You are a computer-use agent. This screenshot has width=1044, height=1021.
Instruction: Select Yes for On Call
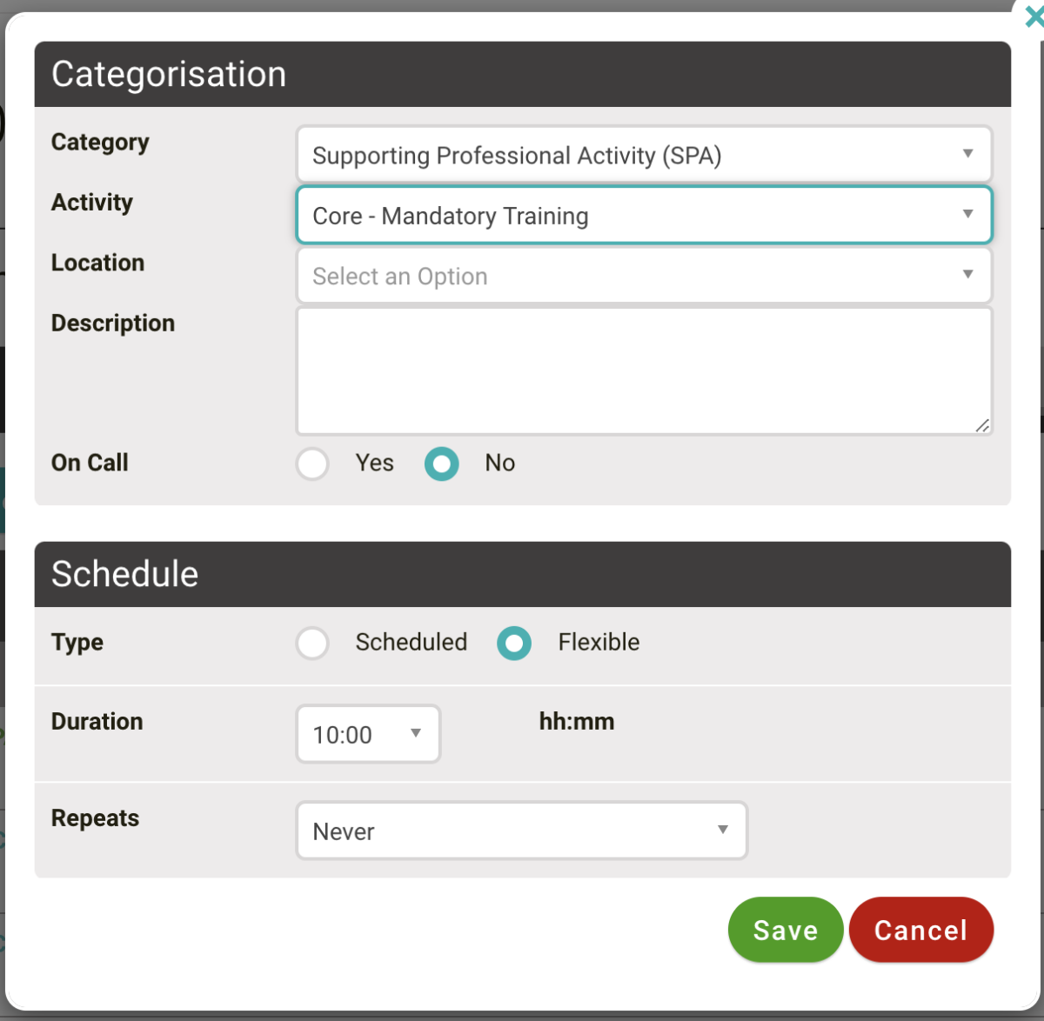[312, 464]
